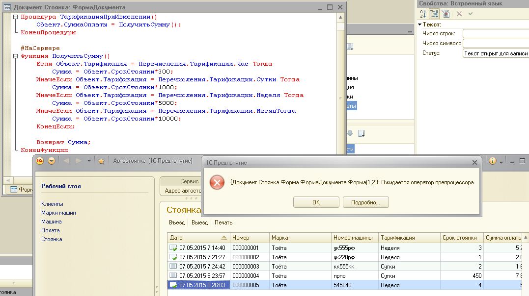Click the Число строк input field
Viewport: 529px width, 296px height.
[496, 33]
